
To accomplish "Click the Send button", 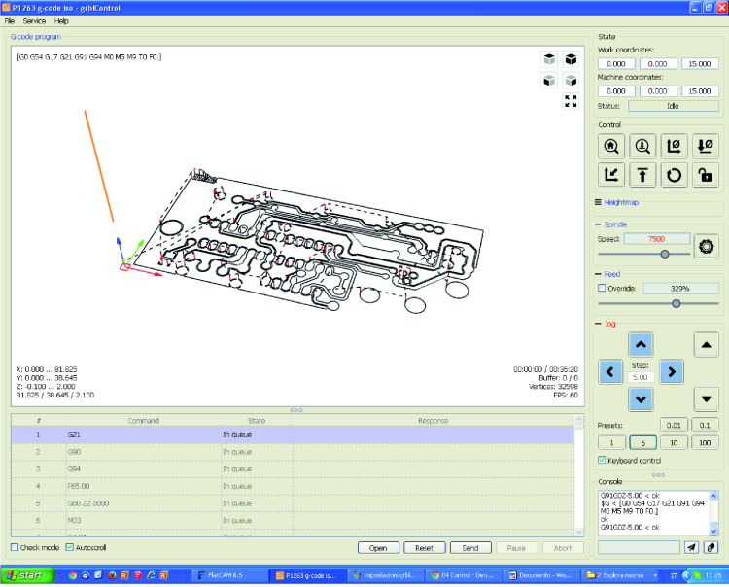I will pyautogui.click(x=470, y=548).
